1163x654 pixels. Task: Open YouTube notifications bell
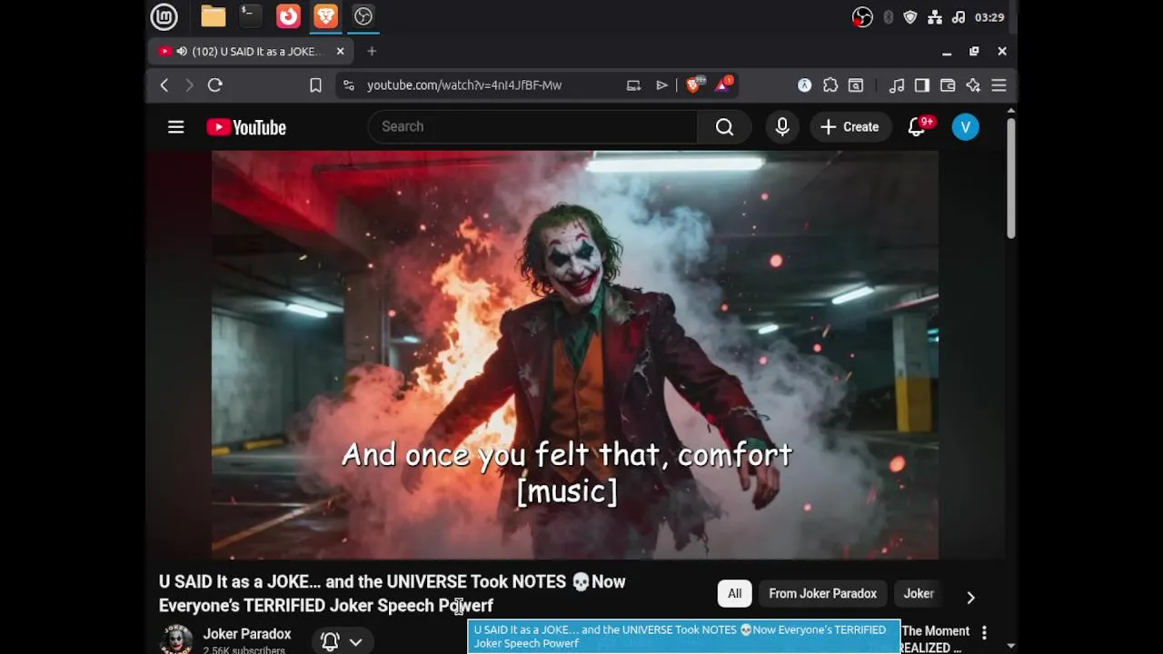pyautogui.click(x=917, y=127)
